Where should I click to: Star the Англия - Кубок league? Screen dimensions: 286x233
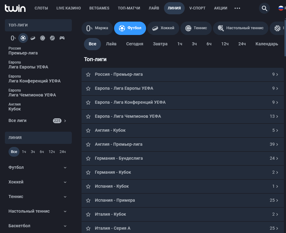88,130
